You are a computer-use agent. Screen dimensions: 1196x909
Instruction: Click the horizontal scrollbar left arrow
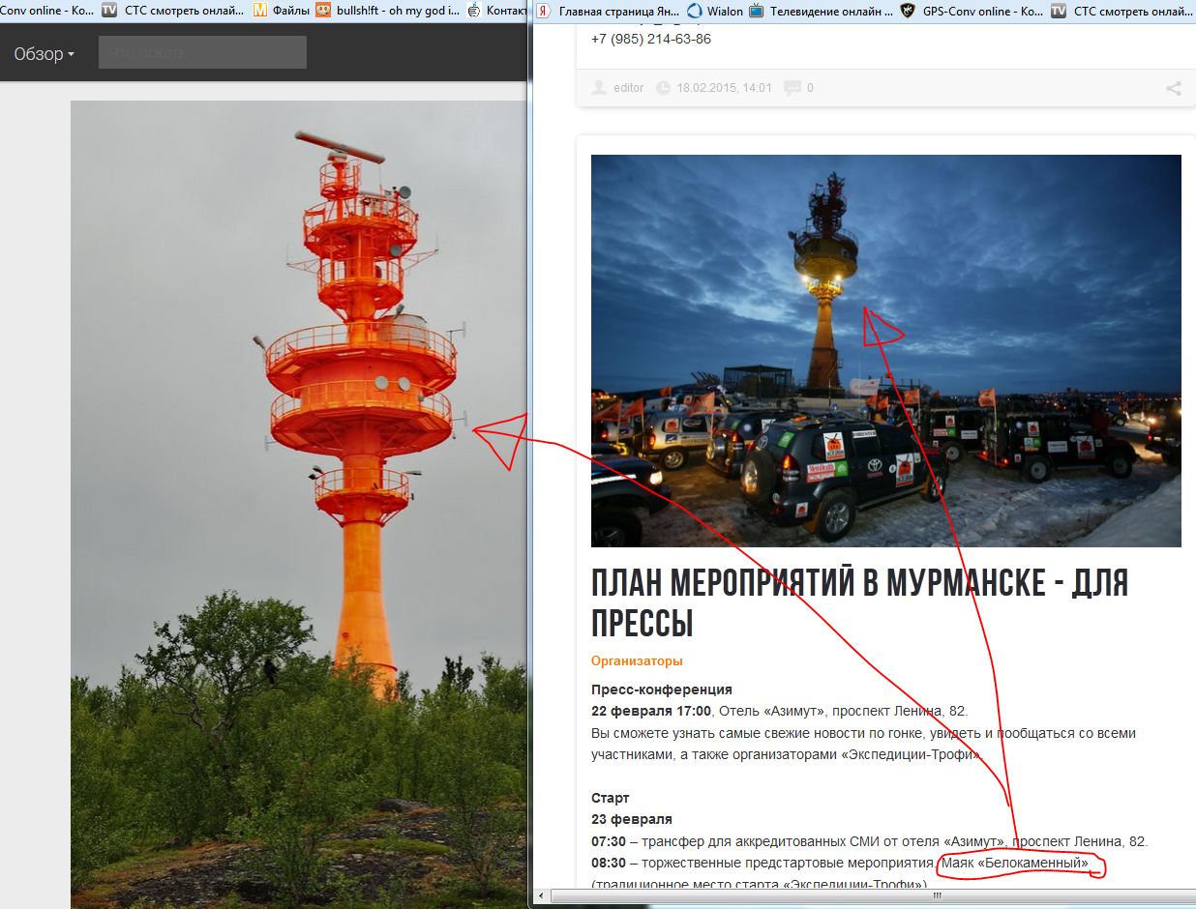pyautogui.click(x=542, y=896)
